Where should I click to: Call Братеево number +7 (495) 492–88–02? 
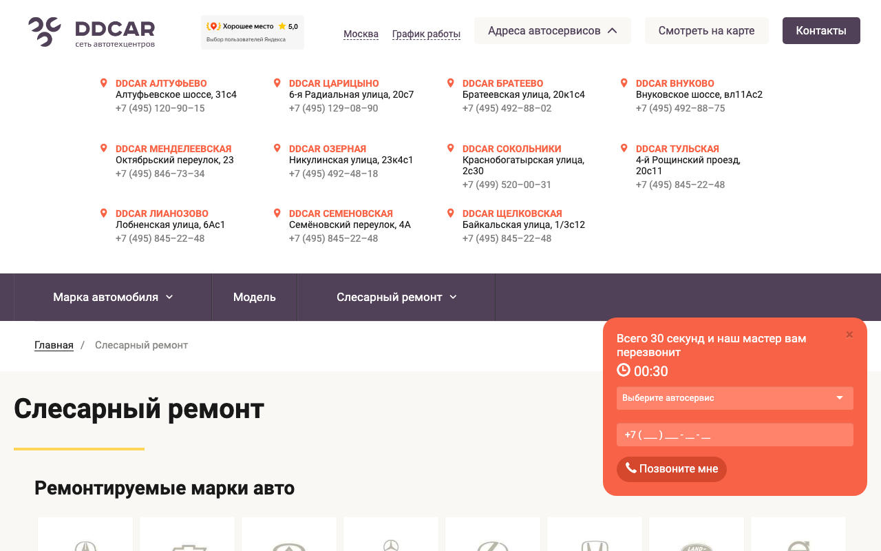click(x=507, y=108)
